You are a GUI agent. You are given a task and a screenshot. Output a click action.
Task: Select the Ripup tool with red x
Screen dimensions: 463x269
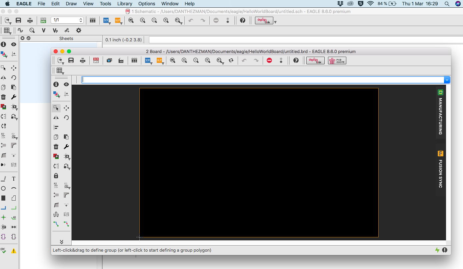pos(66,224)
